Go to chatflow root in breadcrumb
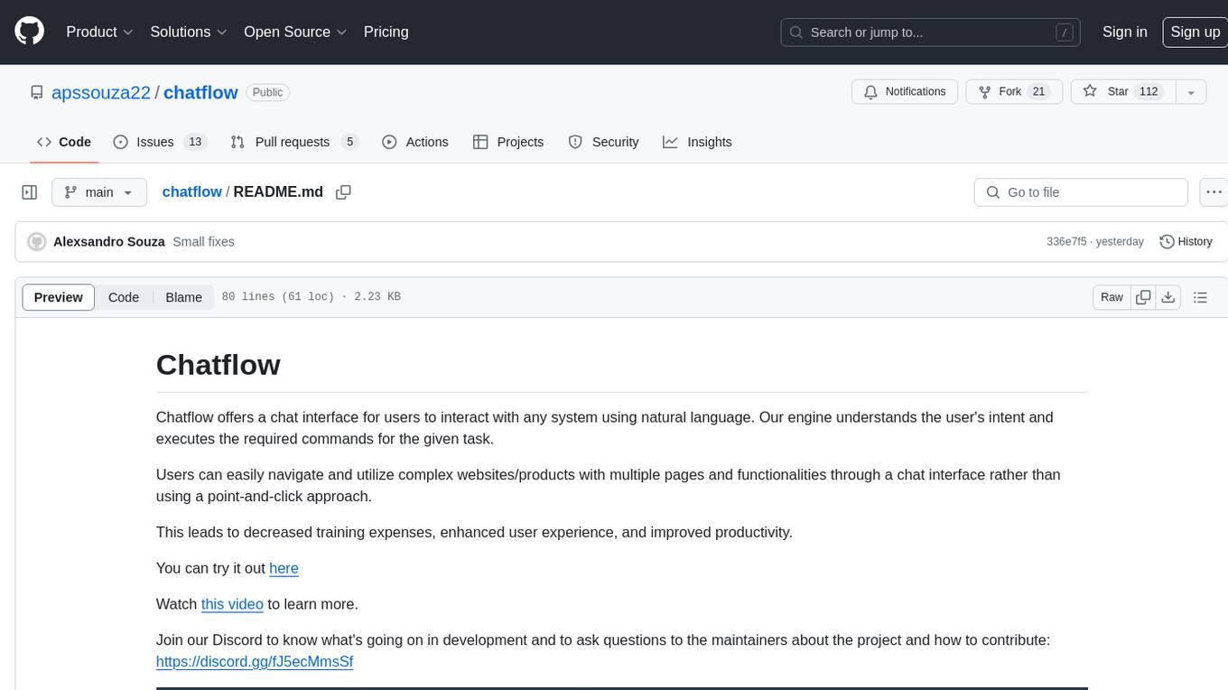Image resolution: width=1228 pixels, height=690 pixels. [191, 191]
